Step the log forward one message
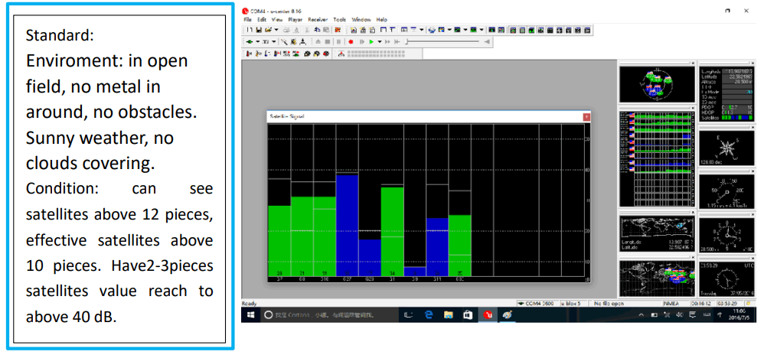Image resolution: width=761 pixels, height=355 pixels. (362, 42)
